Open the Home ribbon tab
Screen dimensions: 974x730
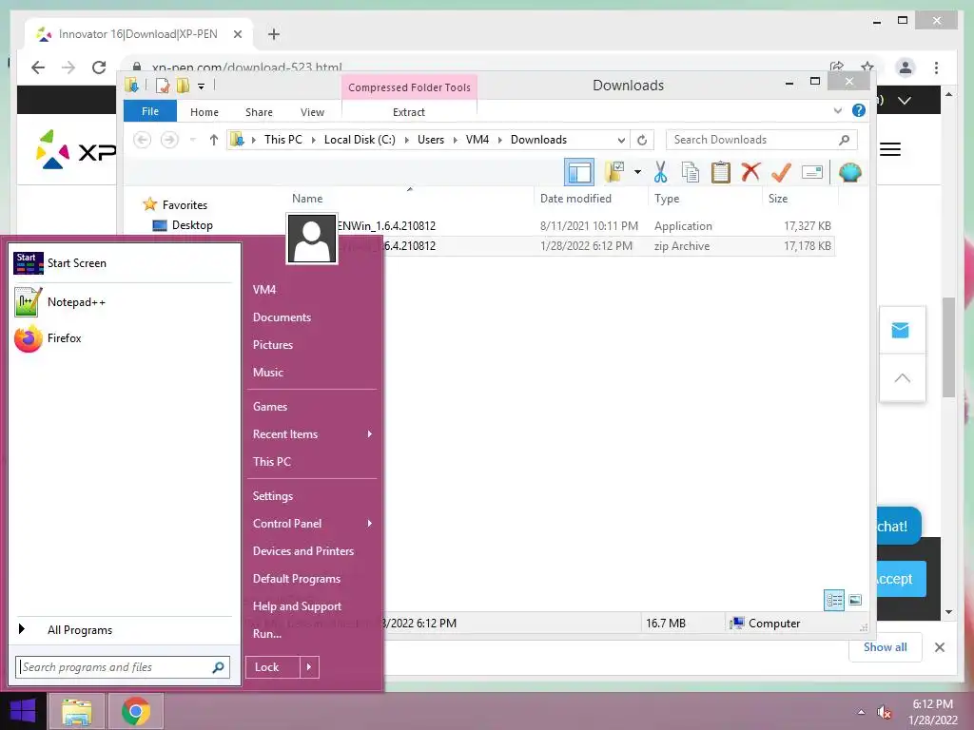[205, 112]
